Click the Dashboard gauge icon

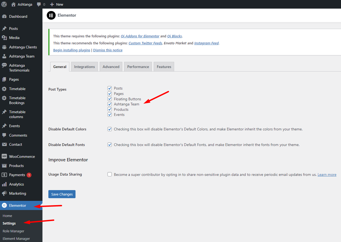click(x=4, y=16)
